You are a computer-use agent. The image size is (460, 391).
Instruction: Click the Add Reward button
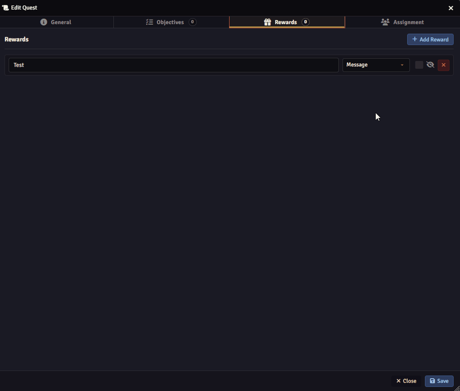pos(430,40)
